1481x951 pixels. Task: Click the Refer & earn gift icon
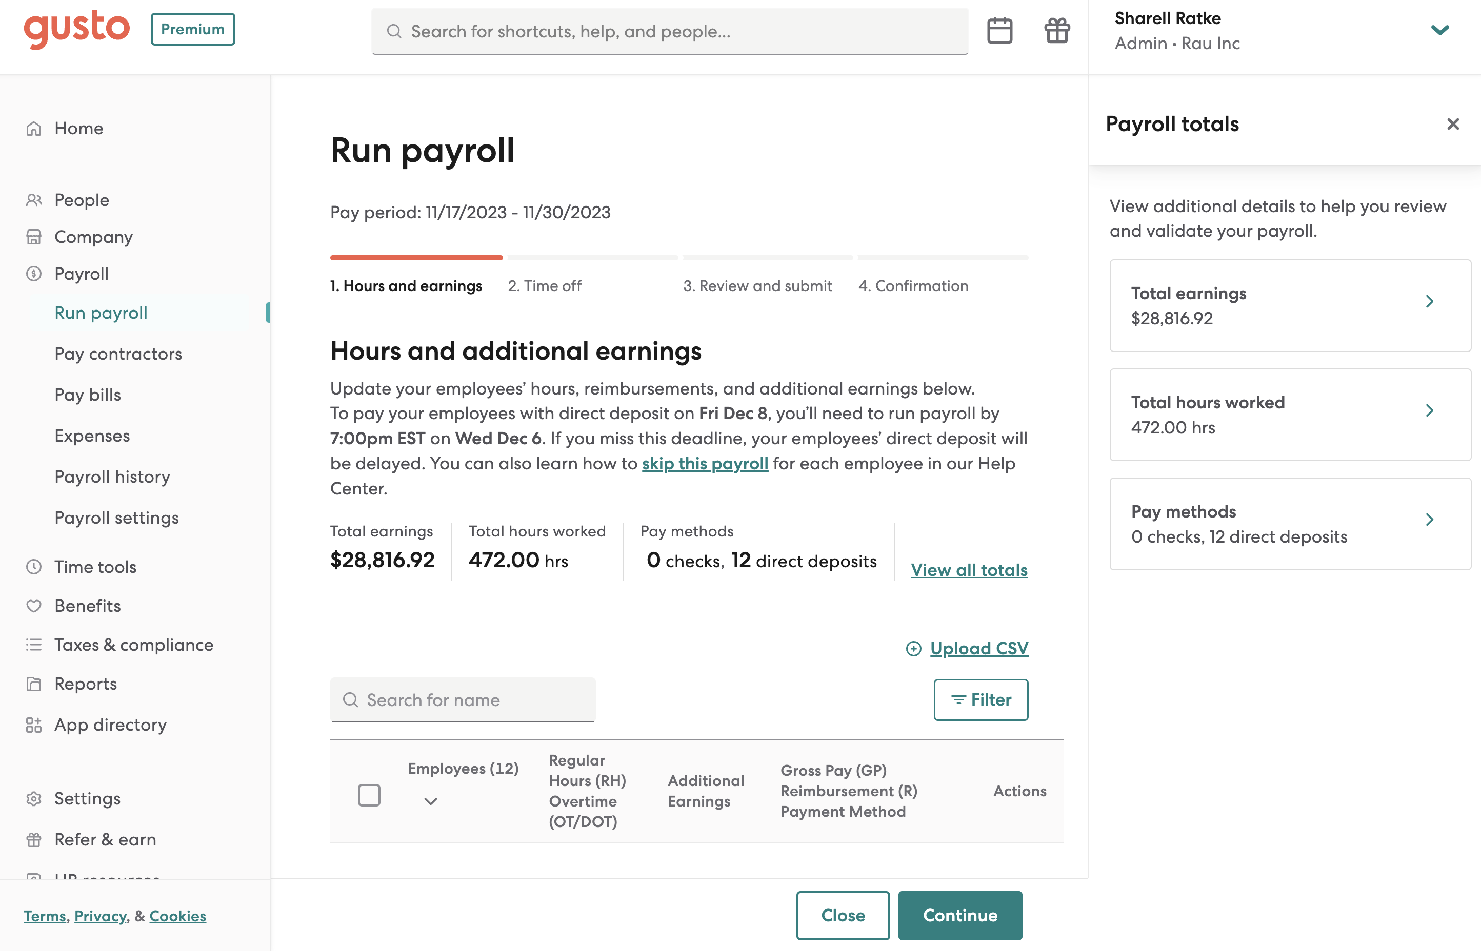[x=34, y=840]
